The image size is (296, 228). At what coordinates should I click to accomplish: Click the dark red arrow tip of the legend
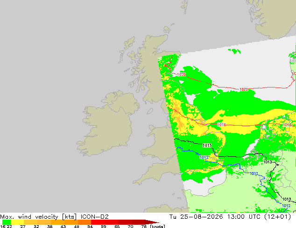152,222
